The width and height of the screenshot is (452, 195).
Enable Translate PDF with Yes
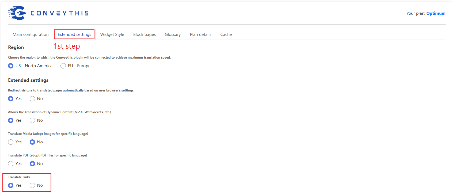11,164
